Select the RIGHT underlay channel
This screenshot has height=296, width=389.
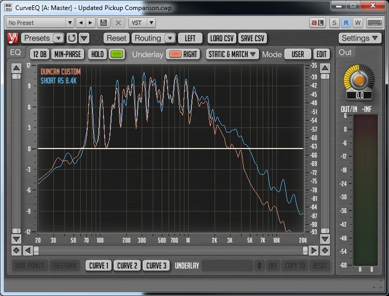(x=190, y=54)
